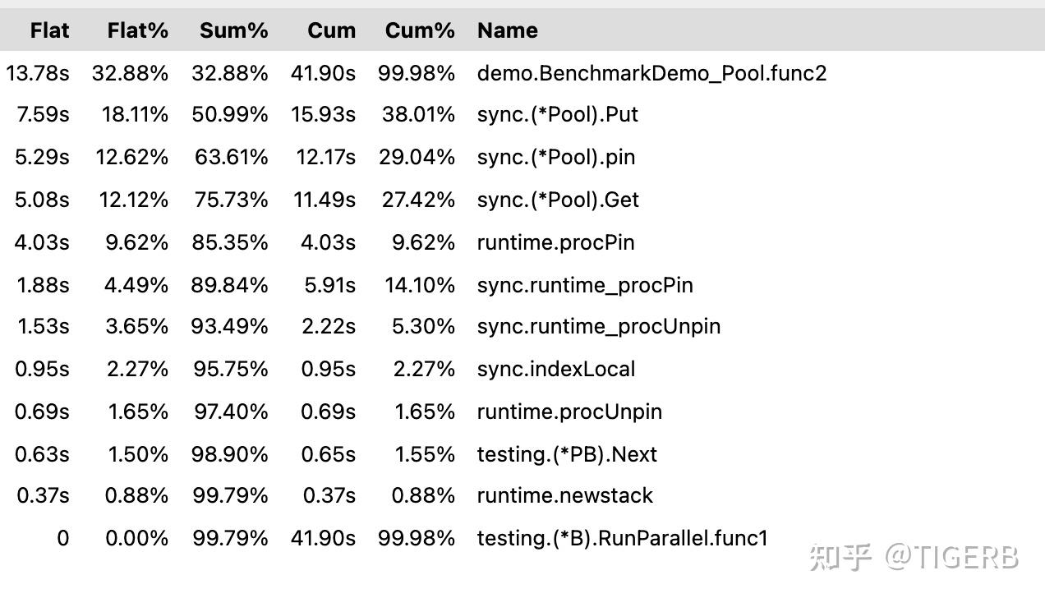Viewport: 1045px width, 598px height.
Task: Select sync.runtime_procUnpin function name
Action: [x=599, y=326]
